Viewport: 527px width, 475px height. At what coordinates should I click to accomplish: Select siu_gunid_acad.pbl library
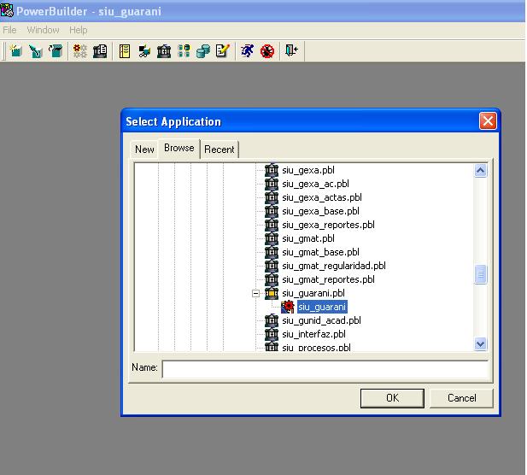coord(322,320)
